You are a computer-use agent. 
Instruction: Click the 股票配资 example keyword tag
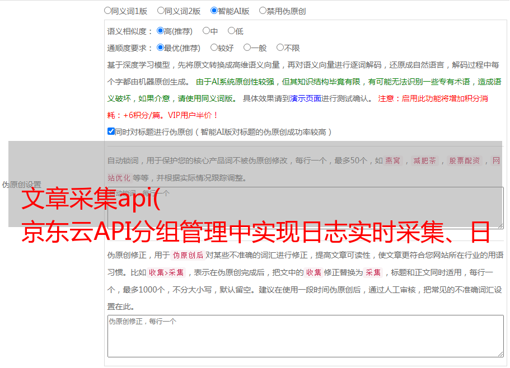tap(464, 161)
